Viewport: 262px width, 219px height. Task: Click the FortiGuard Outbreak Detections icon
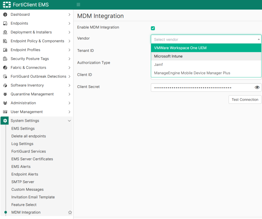(5, 76)
